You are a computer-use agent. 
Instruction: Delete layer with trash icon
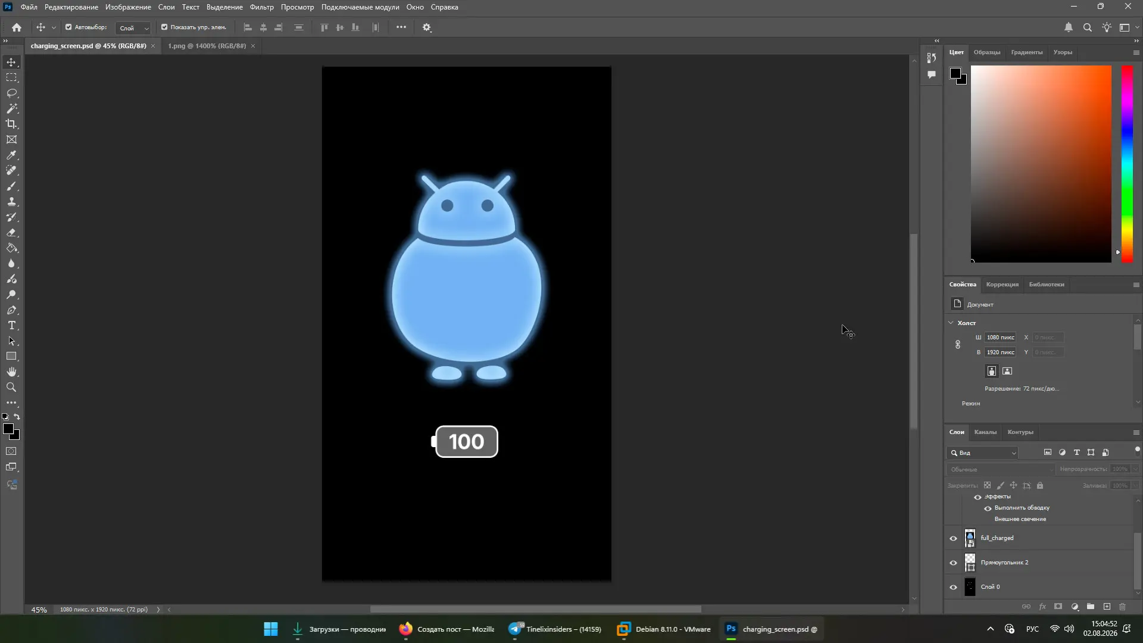tap(1123, 607)
